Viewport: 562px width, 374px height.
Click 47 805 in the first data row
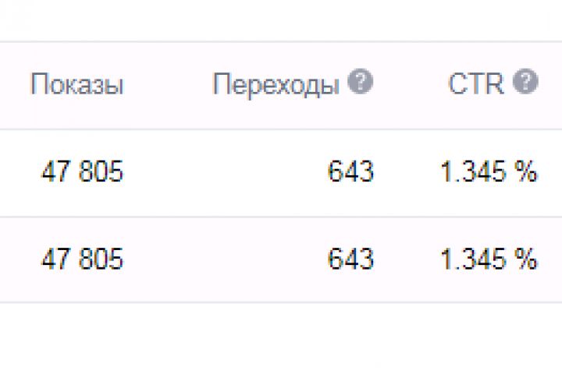coord(82,172)
